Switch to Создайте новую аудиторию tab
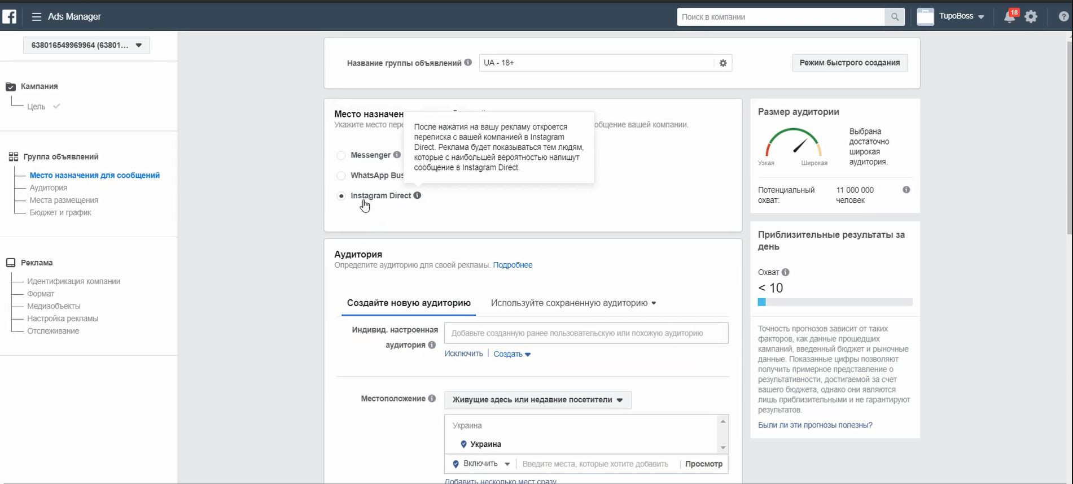 pos(408,303)
